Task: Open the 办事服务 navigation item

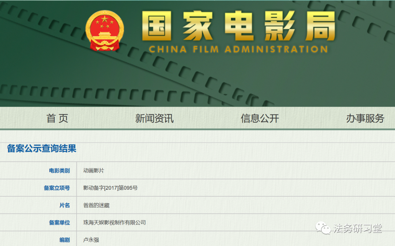Action: pos(365,118)
